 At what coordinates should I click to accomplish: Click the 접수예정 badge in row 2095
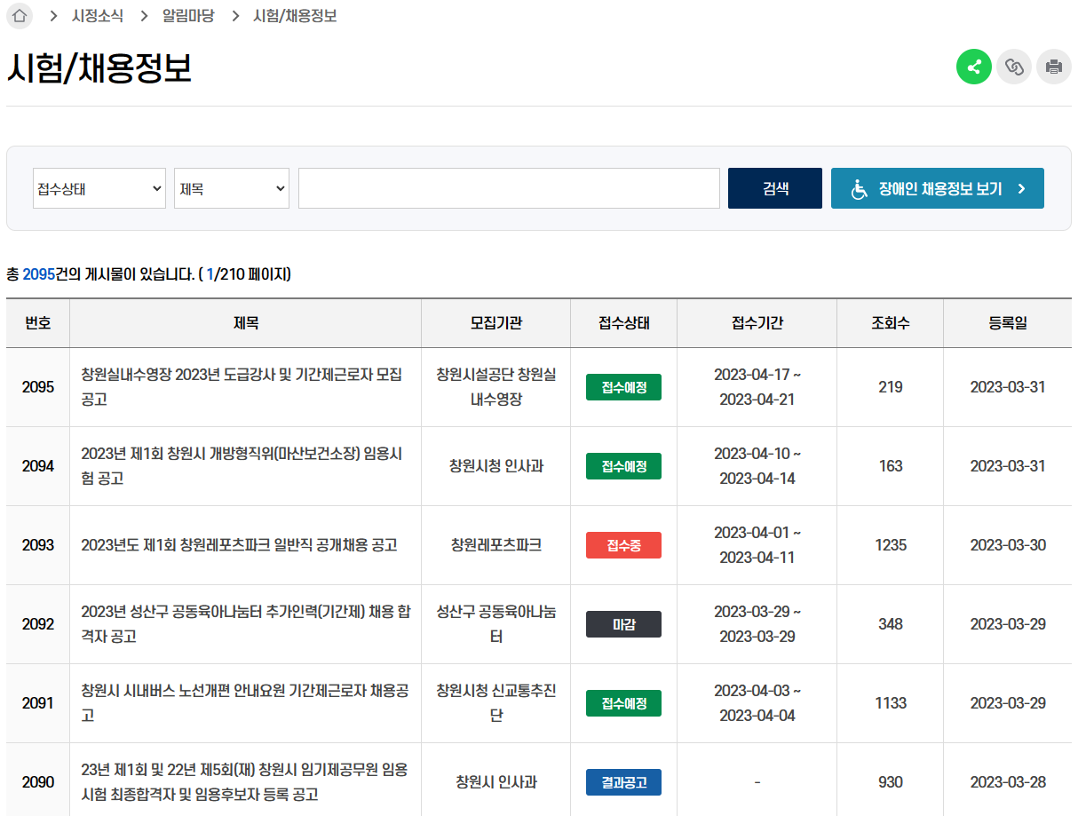tap(623, 387)
